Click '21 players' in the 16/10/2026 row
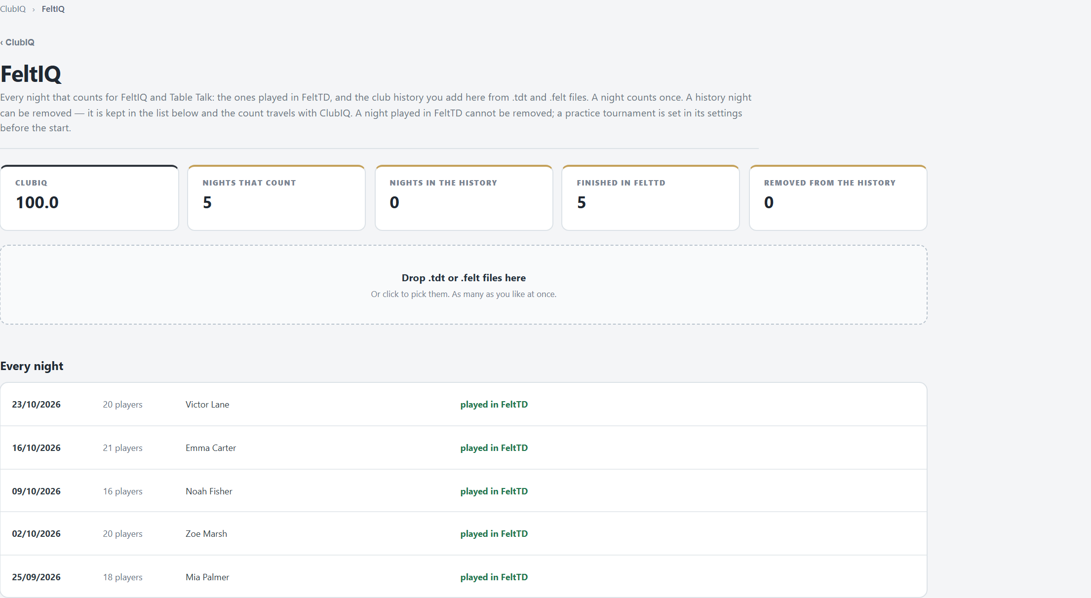The image size is (1091, 598). [x=122, y=448]
